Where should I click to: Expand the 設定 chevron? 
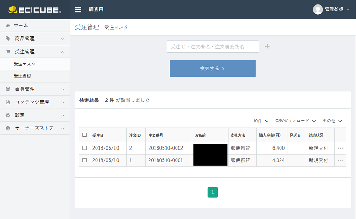(63, 115)
